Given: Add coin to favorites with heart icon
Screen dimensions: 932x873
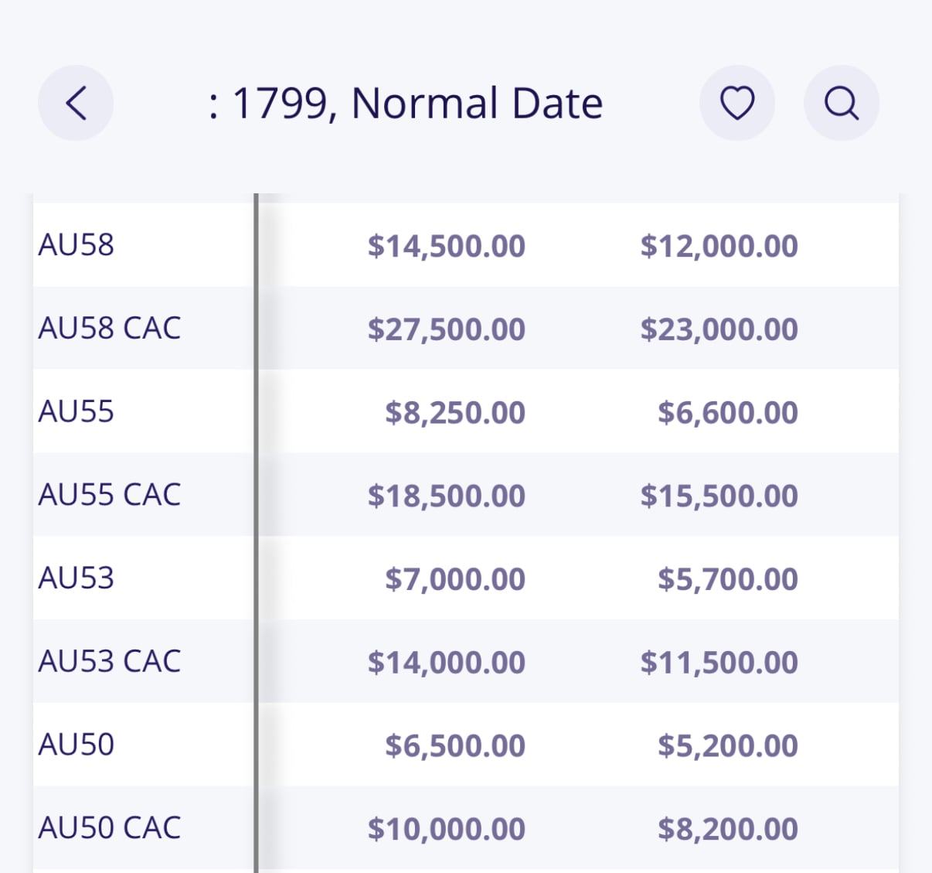Looking at the screenshot, I should click(x=736, y=103).
